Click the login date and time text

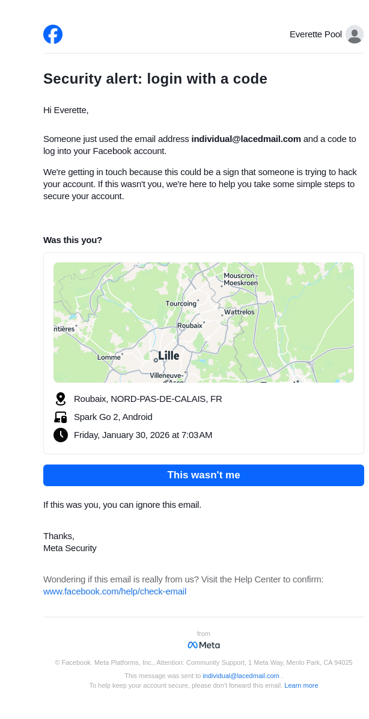[x=143, y=435]
